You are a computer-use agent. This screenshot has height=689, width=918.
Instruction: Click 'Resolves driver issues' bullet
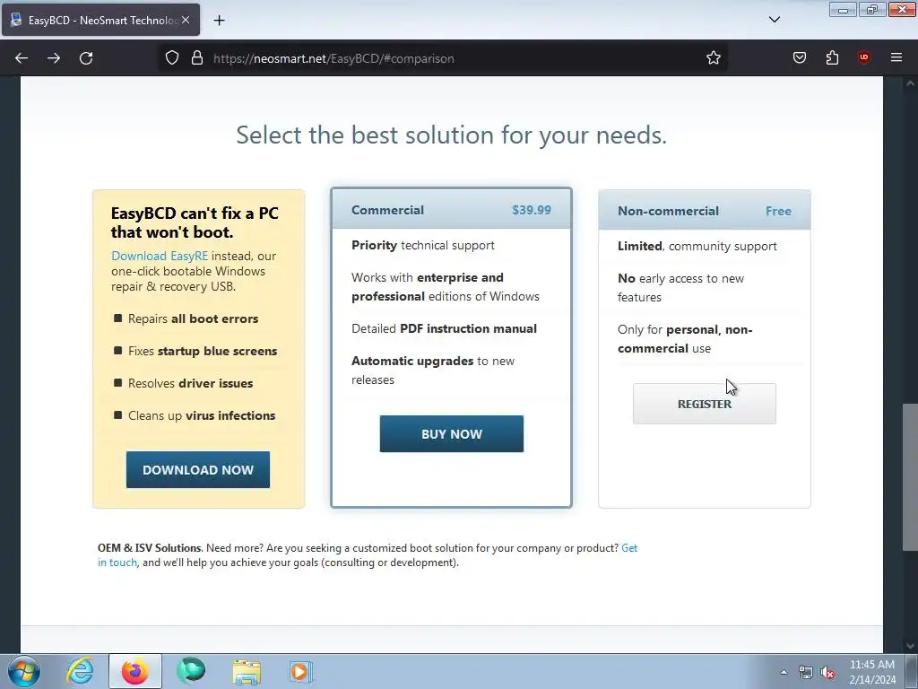pos(190,383)
